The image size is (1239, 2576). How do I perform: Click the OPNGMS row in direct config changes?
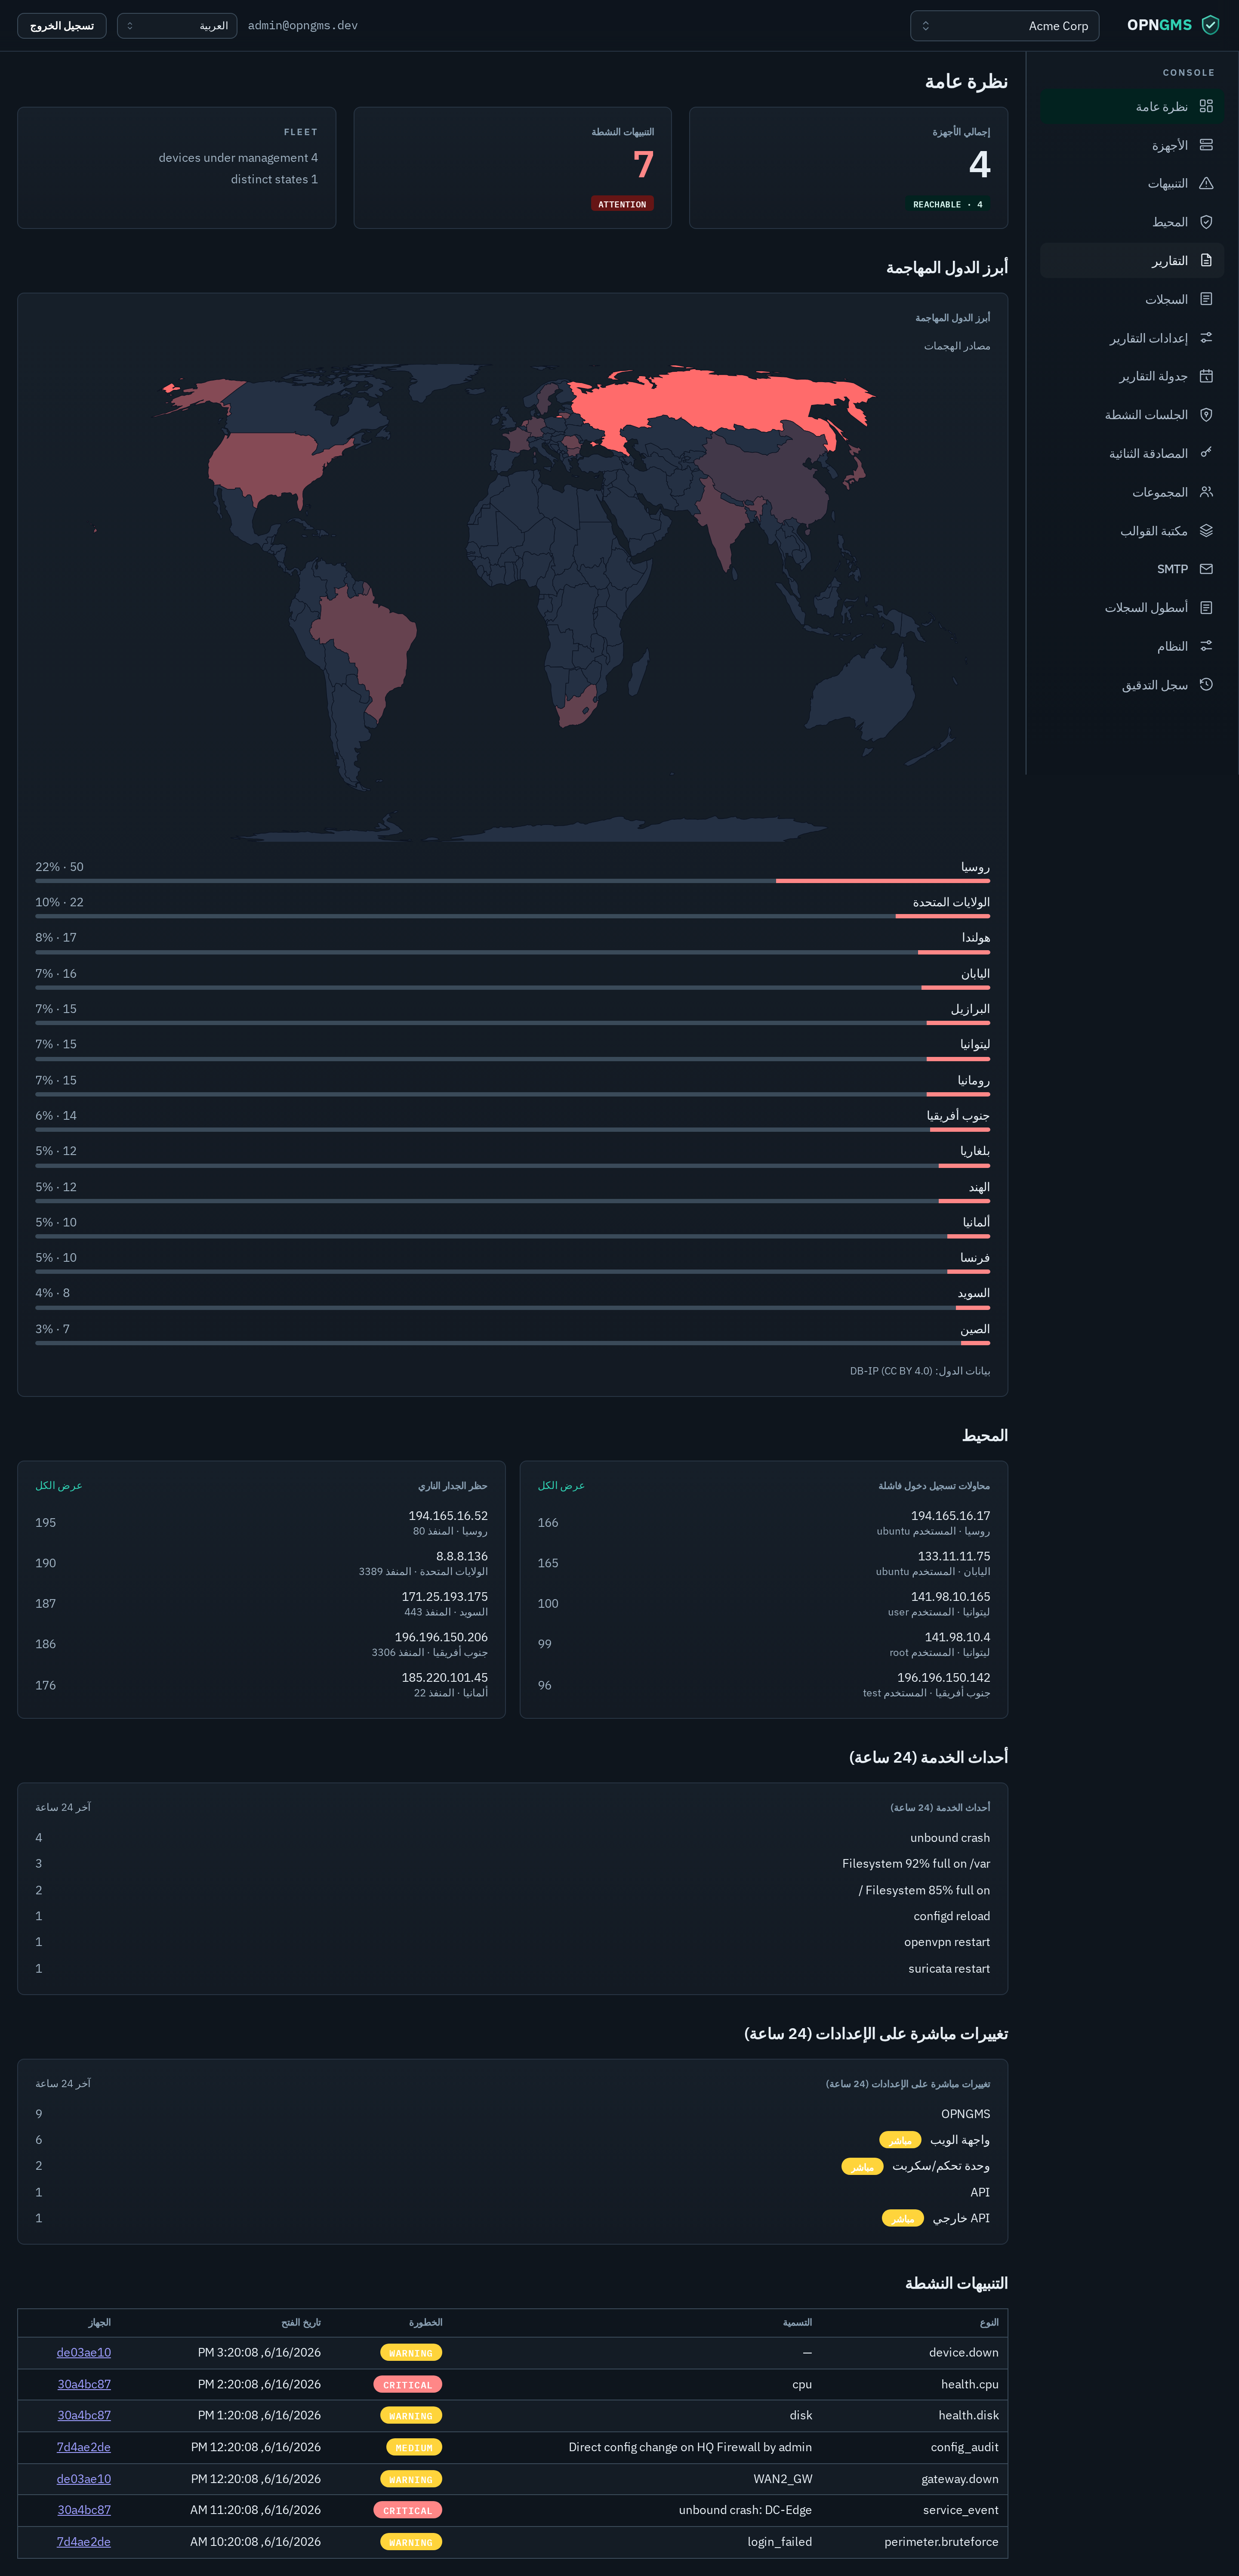(512, 2114)
